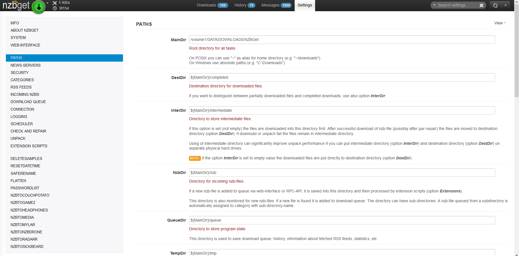
Task: Click the refresh icon button
Action: (x=495, y=5)
